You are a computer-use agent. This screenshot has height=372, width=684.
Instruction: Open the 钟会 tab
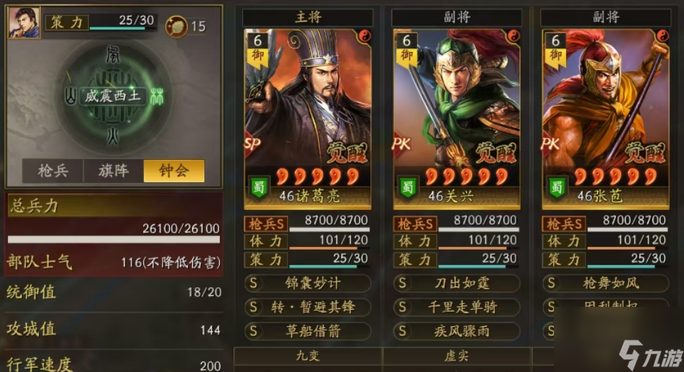[174, 171]
